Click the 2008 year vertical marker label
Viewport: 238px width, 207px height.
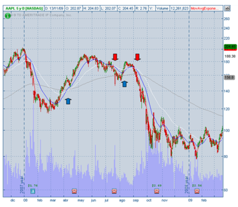(187, 185)
